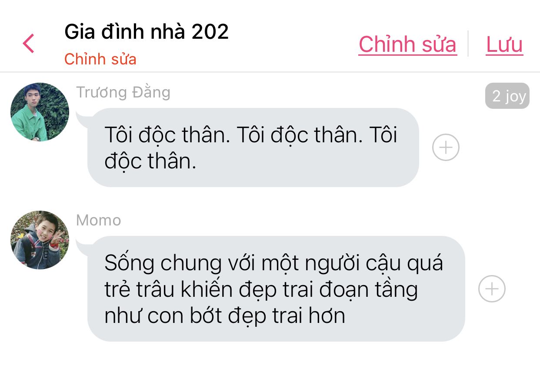Click 'đoạn tầng' in Momo's message
This screenshot has width=540, height=366.
coord(369,290)
